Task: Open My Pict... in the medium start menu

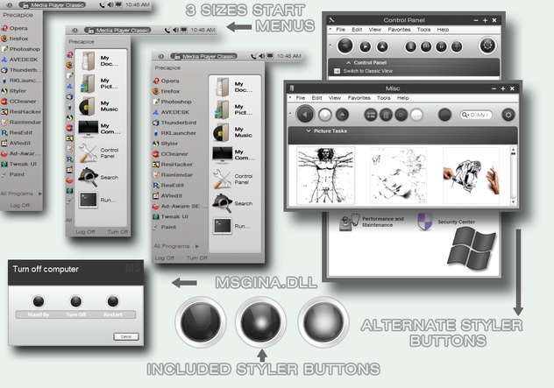Action: click(99, 83)
